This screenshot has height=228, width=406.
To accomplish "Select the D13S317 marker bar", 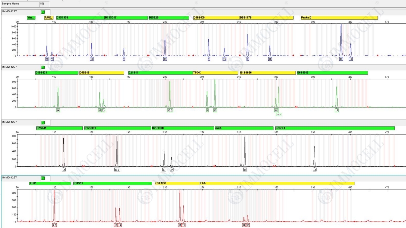I will 126,18.
